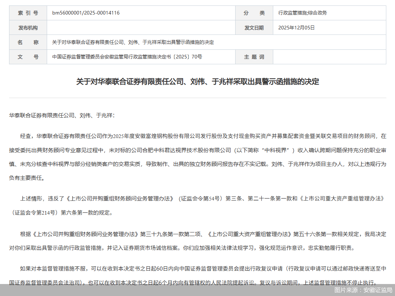Select the 名称 label cell
395x296 pixels.
[x=28, y=42]
